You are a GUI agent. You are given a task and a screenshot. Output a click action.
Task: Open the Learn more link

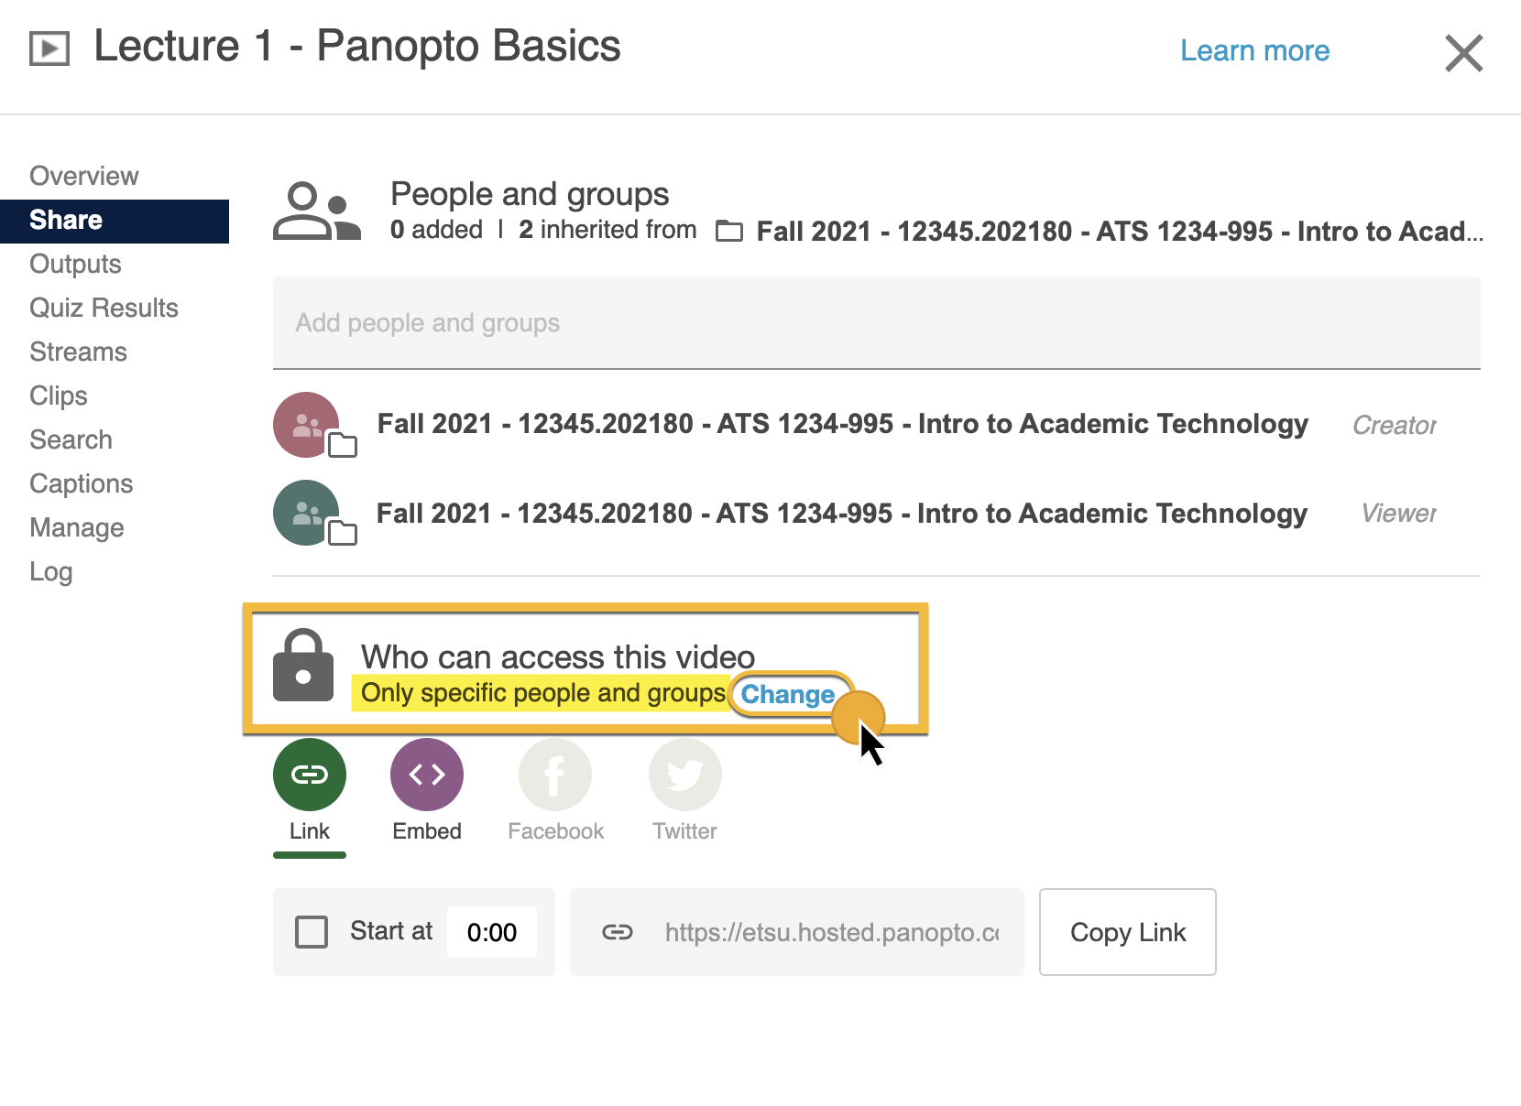click(1254, 50)
